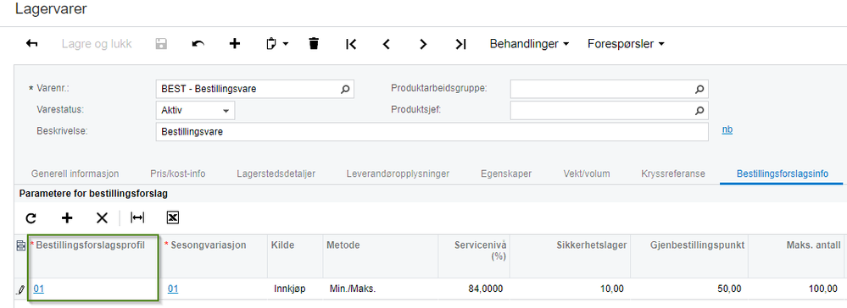Image resolution: width=847 pixels, height=308 pixels.
Task: Click the clipboard copy-paste icon
Action: click(271, 44)
